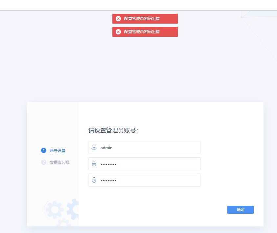
Task: Click the 确定 confirm button
Action: pyautogui.click(x=241, y=209)
